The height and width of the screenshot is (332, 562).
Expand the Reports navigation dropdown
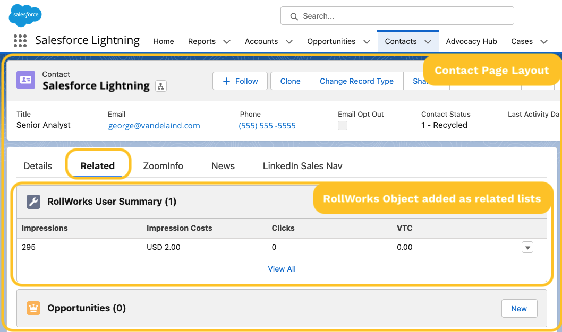coord(227,41)
